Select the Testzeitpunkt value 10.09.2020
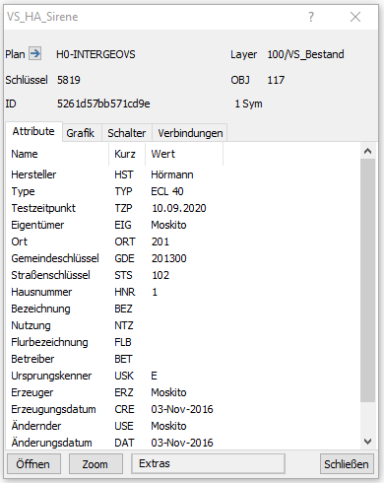 coord(179,208)
